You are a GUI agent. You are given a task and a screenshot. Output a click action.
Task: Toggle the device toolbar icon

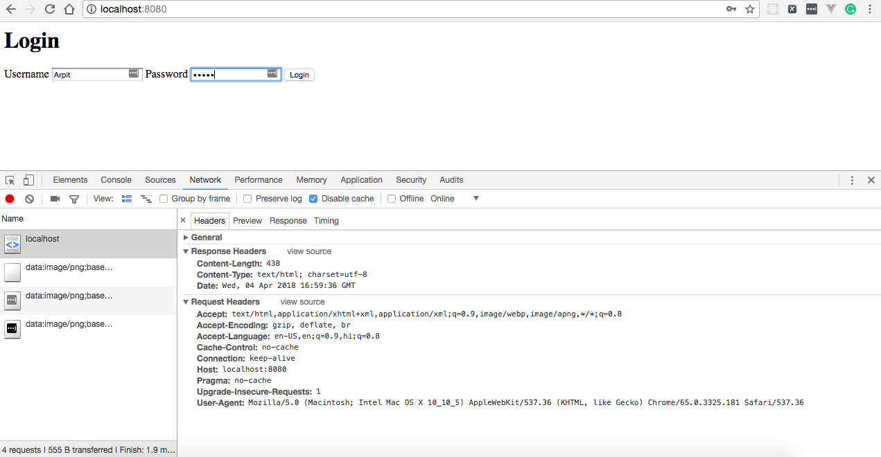tap(28, 180)
